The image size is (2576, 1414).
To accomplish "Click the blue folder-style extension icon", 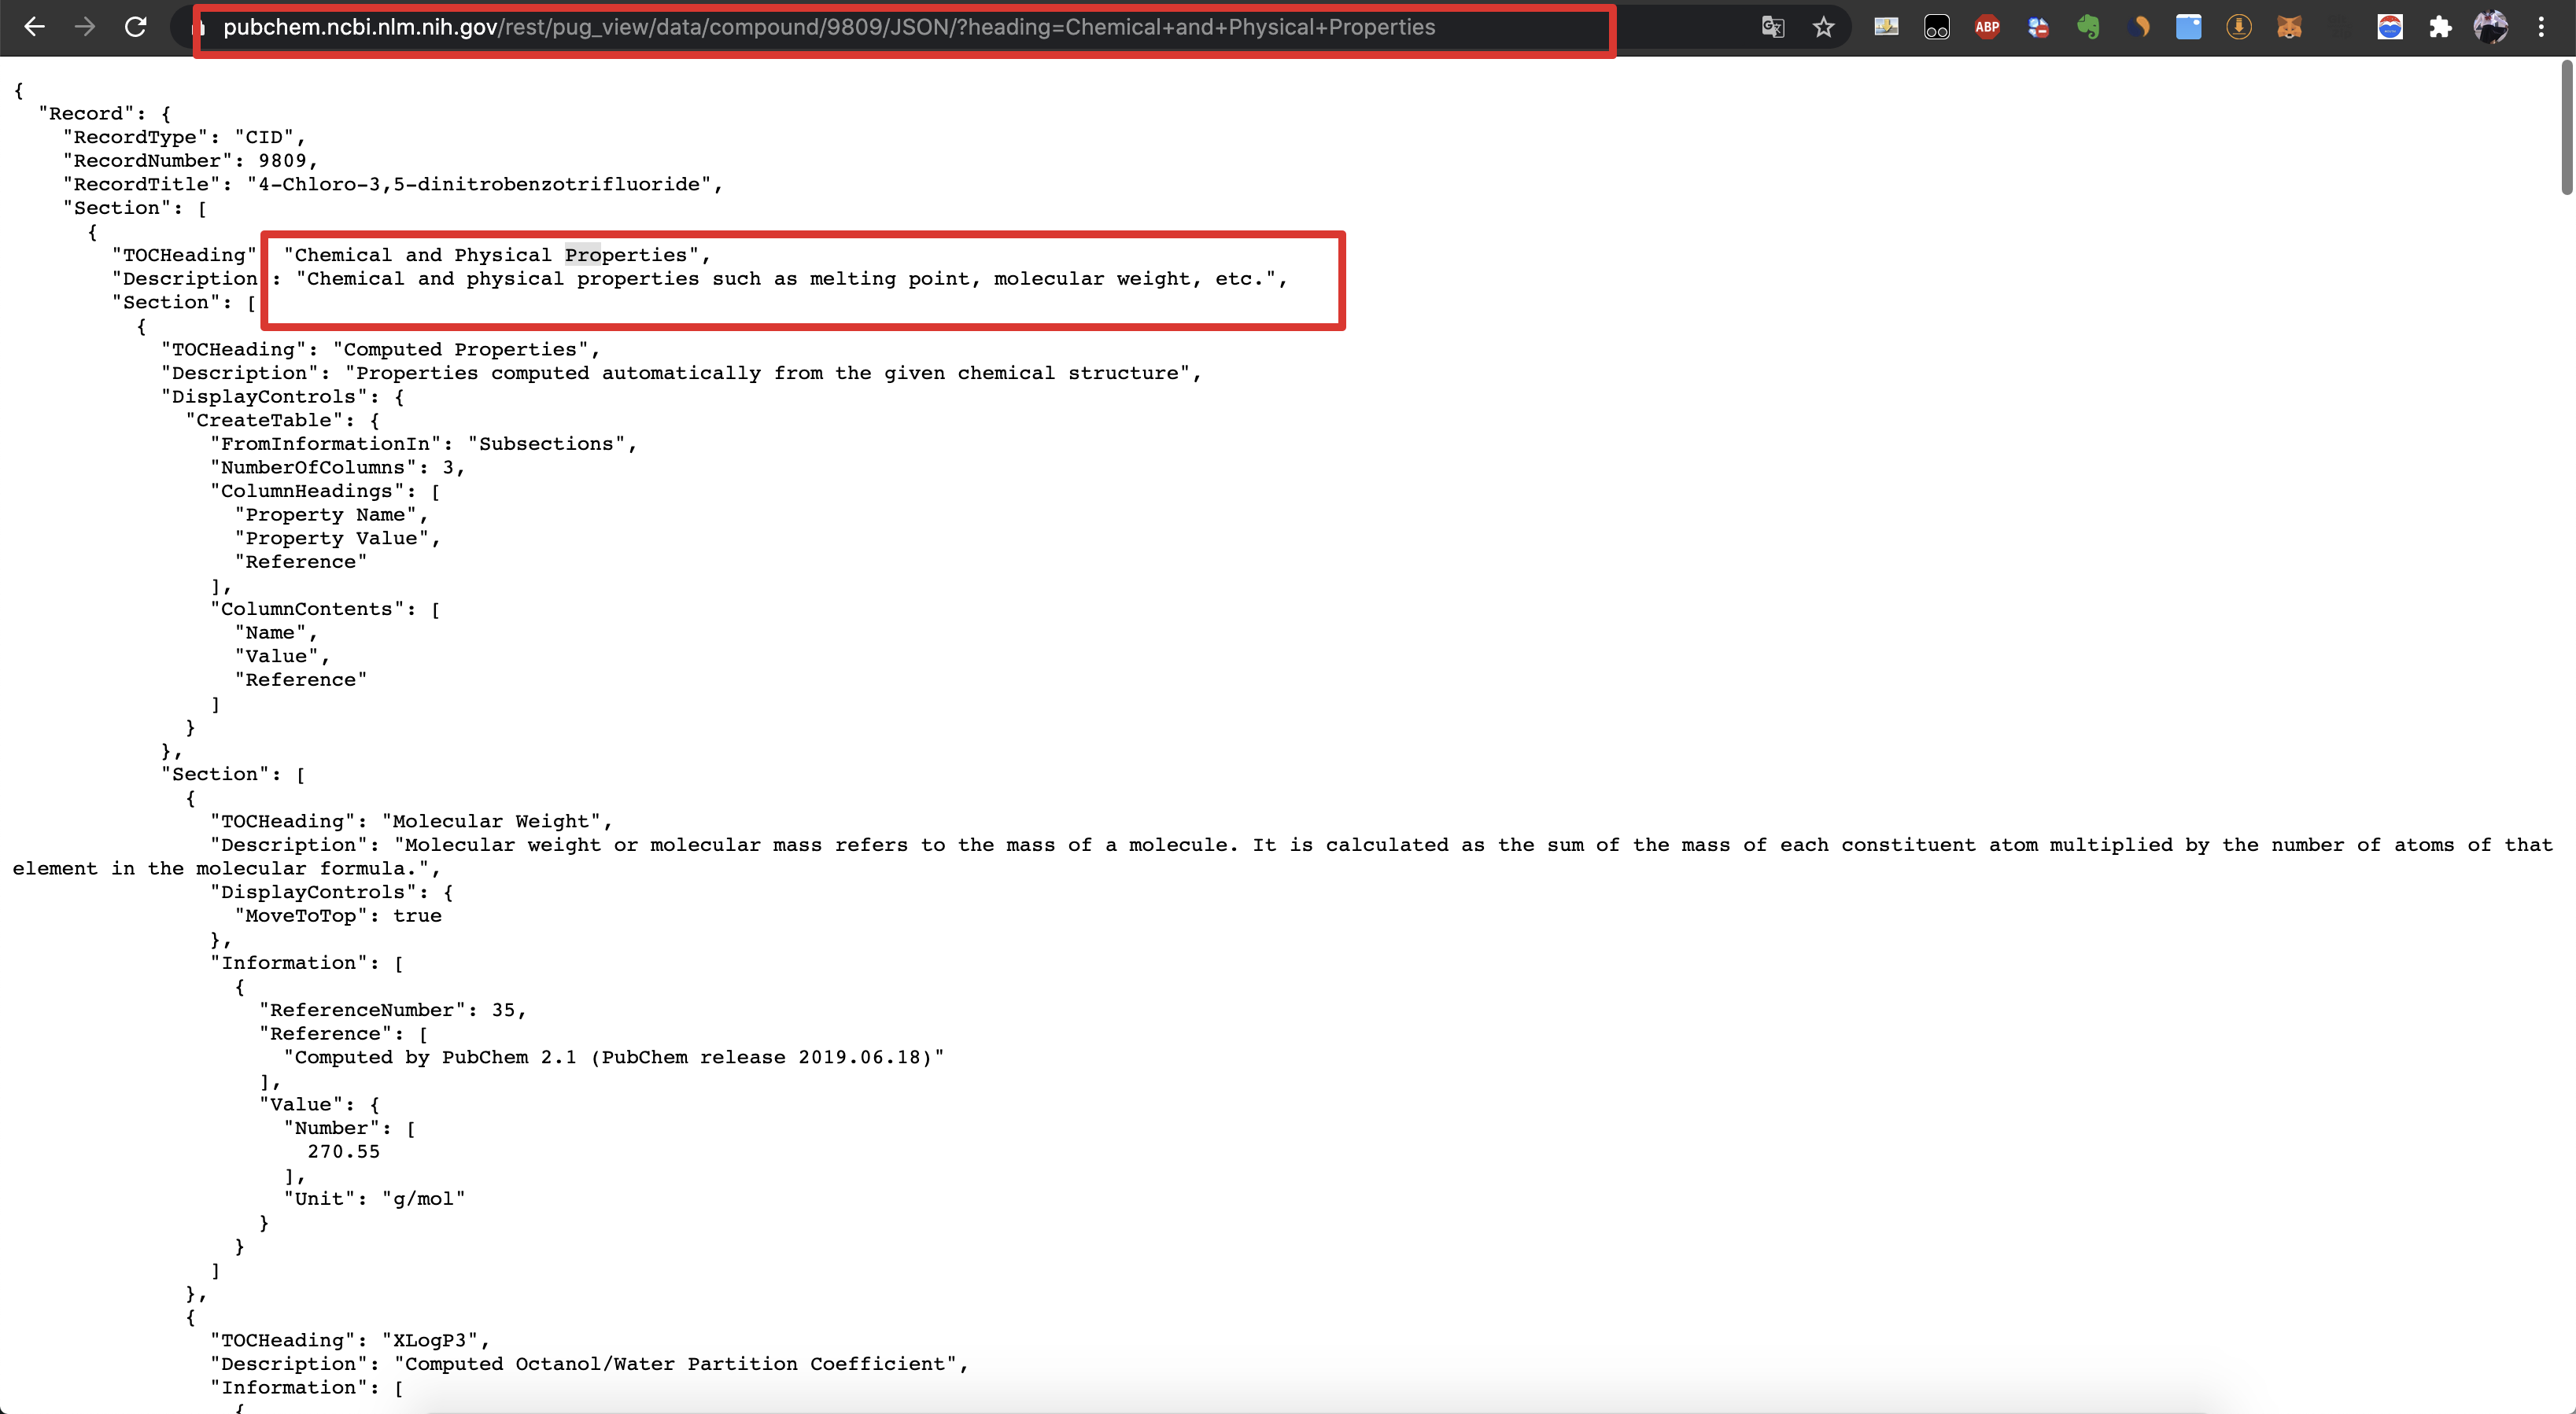I will (x=2189, y=27).
